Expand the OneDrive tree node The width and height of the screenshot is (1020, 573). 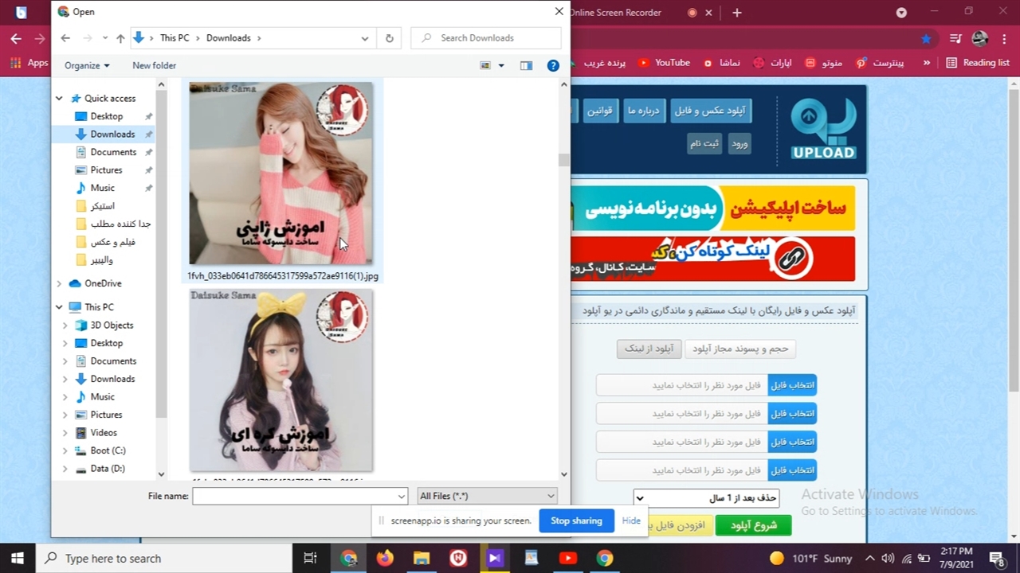(x=59, y=283)
